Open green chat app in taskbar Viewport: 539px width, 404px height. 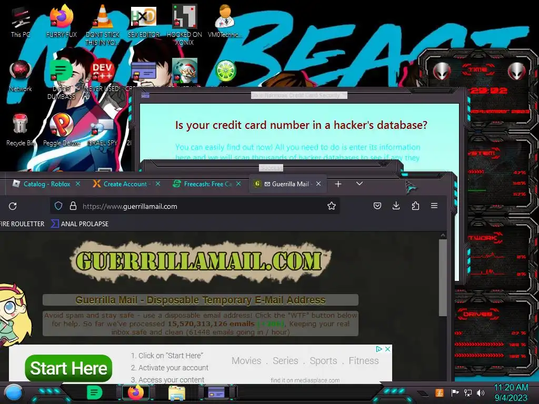(x=95, y=392)
